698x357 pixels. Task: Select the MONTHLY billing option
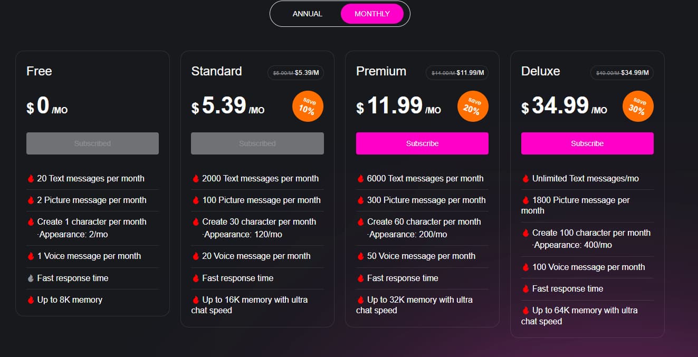[x=372, y=14]
